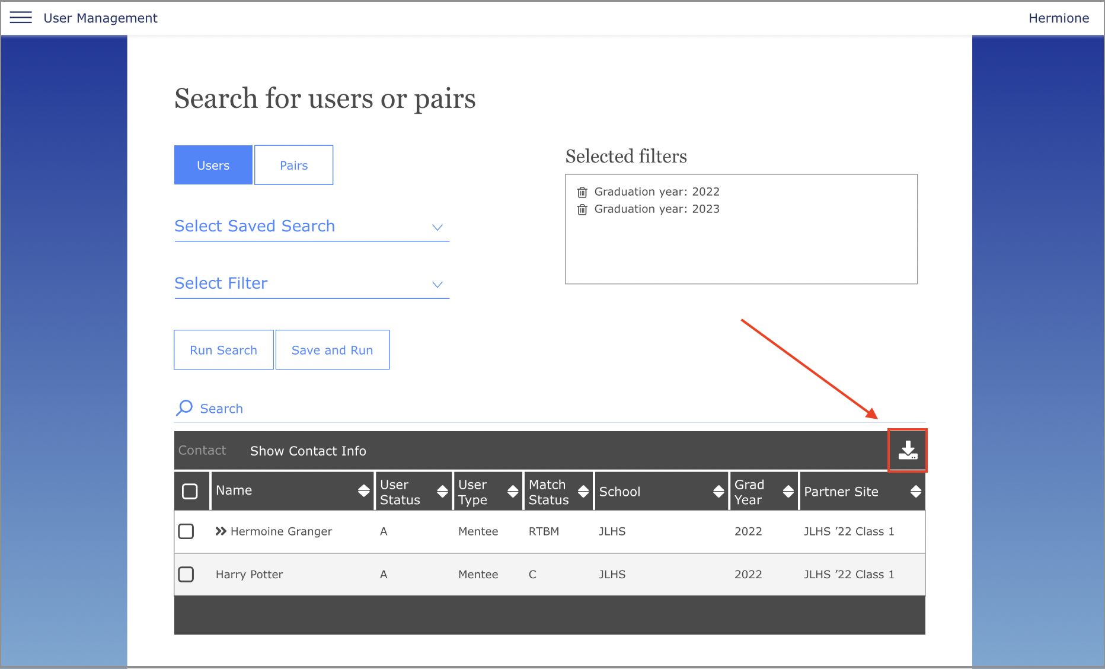Select the Users tab
This screenshot has height=669, width=1105.
coord(213,165)
